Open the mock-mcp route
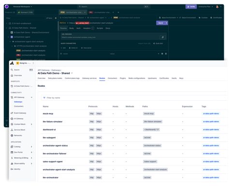232x186 pixels. (x=48, y=114)
